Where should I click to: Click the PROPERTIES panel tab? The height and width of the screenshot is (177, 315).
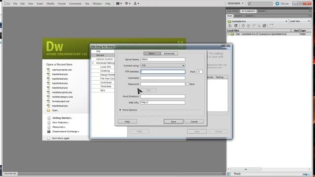[x=10, y=174]
